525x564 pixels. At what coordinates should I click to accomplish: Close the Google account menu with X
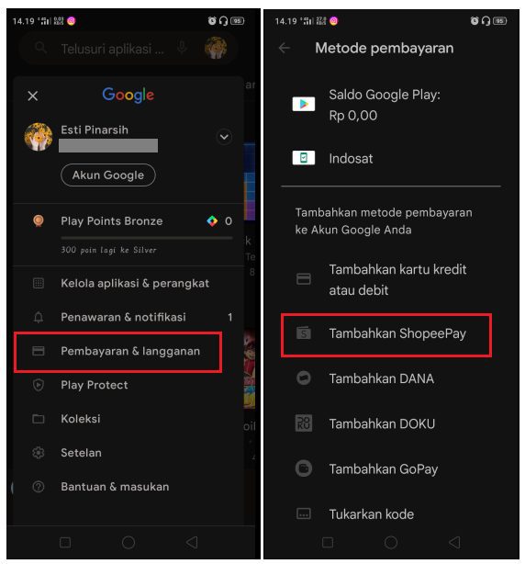[x=33, y=96]
